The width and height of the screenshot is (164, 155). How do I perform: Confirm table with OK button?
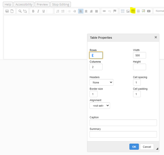(134, 147)
